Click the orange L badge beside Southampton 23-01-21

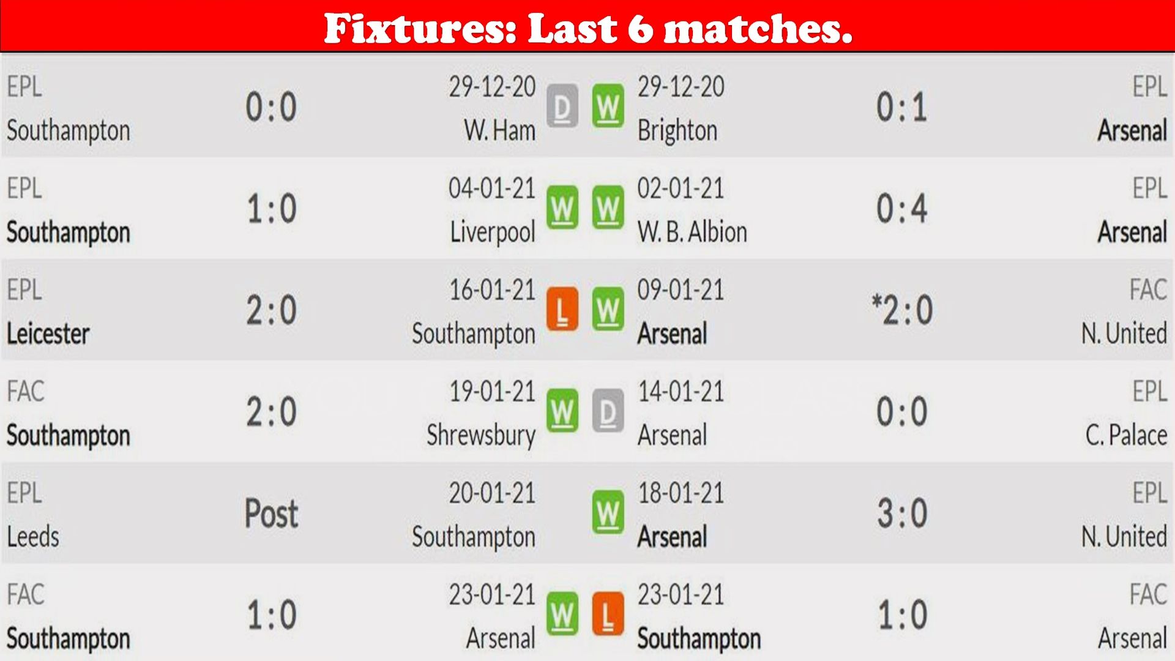[x=608, y=614]
